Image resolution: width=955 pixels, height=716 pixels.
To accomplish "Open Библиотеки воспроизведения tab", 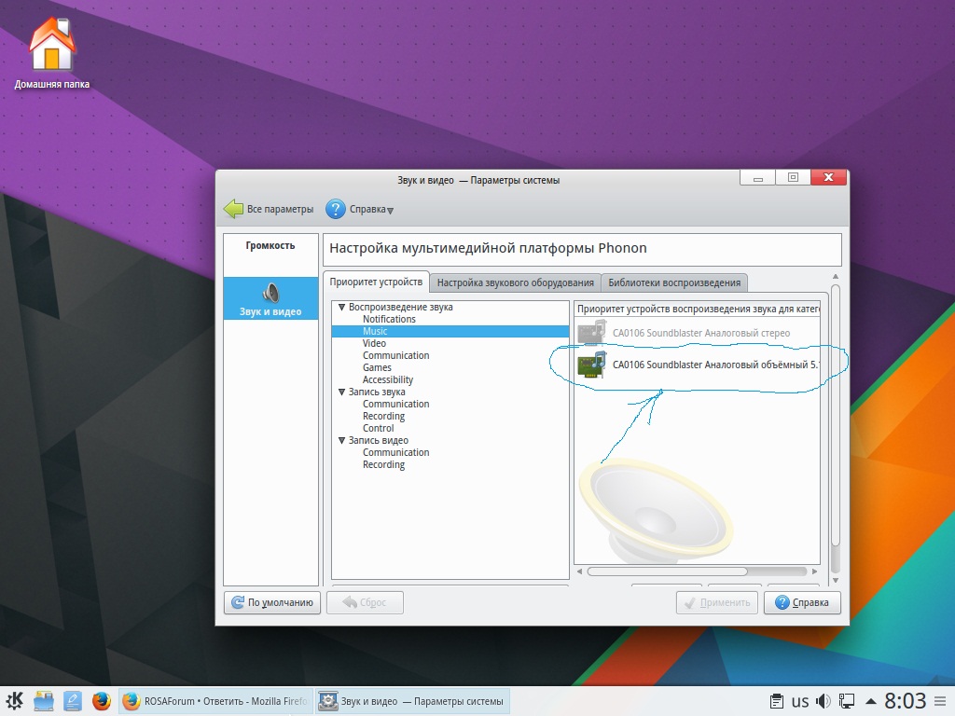I will tap(674, 282).
